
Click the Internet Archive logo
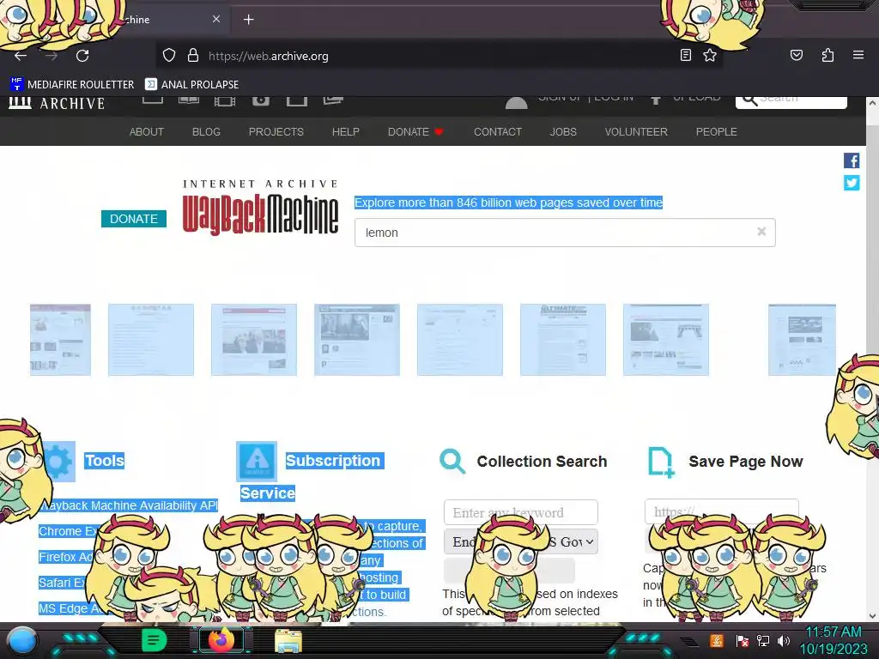(57, 103)
